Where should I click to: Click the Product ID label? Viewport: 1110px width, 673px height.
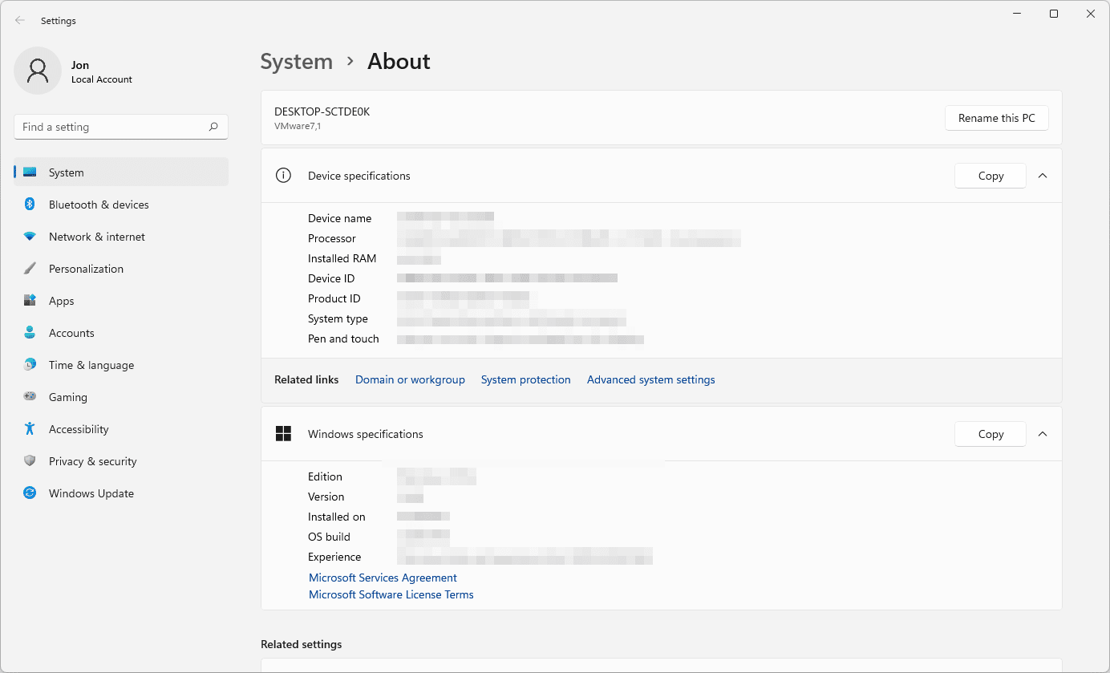click(x=334, y=298)
